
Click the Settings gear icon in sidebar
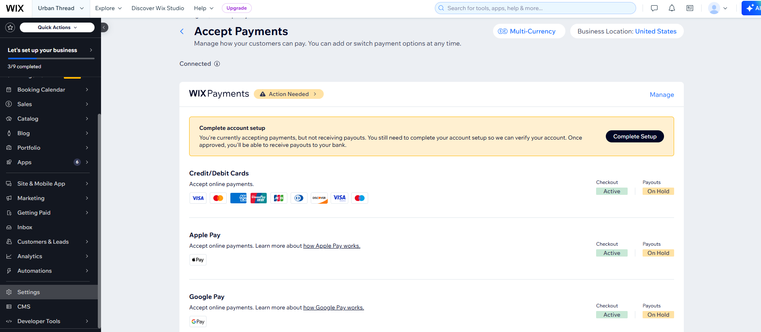click(9, 292)
